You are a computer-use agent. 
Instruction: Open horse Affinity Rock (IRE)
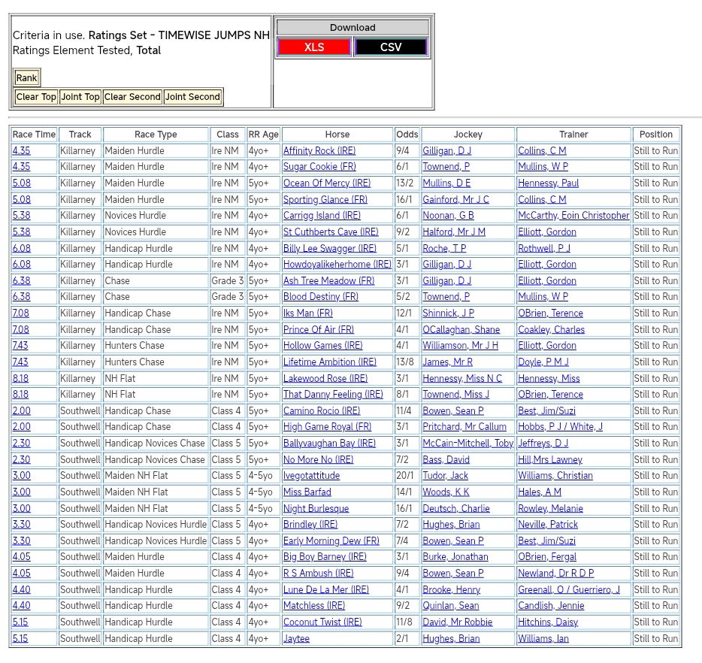pyautogui.click(x=319, y=151)
